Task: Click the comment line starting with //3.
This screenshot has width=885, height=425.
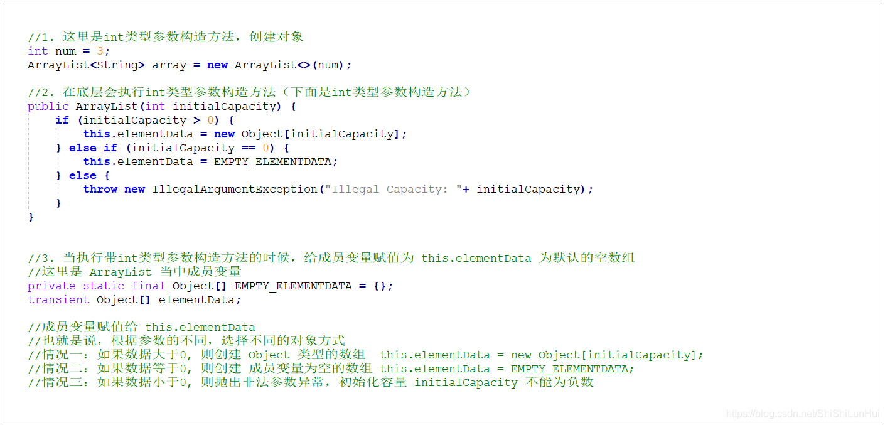Action: (x=331, y=258)
